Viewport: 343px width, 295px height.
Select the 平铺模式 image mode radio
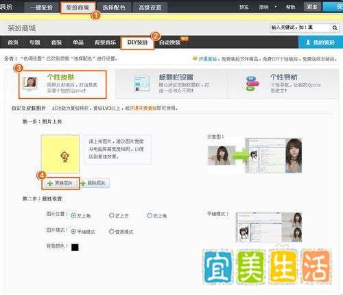tap(73, 231)
